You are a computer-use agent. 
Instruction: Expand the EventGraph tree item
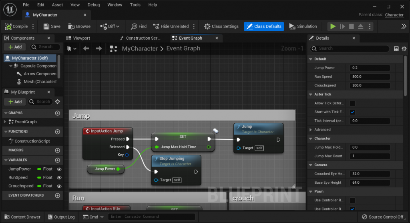(5, 122)
